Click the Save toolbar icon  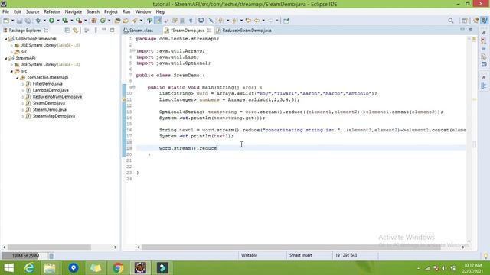click(x=19, y=21)
